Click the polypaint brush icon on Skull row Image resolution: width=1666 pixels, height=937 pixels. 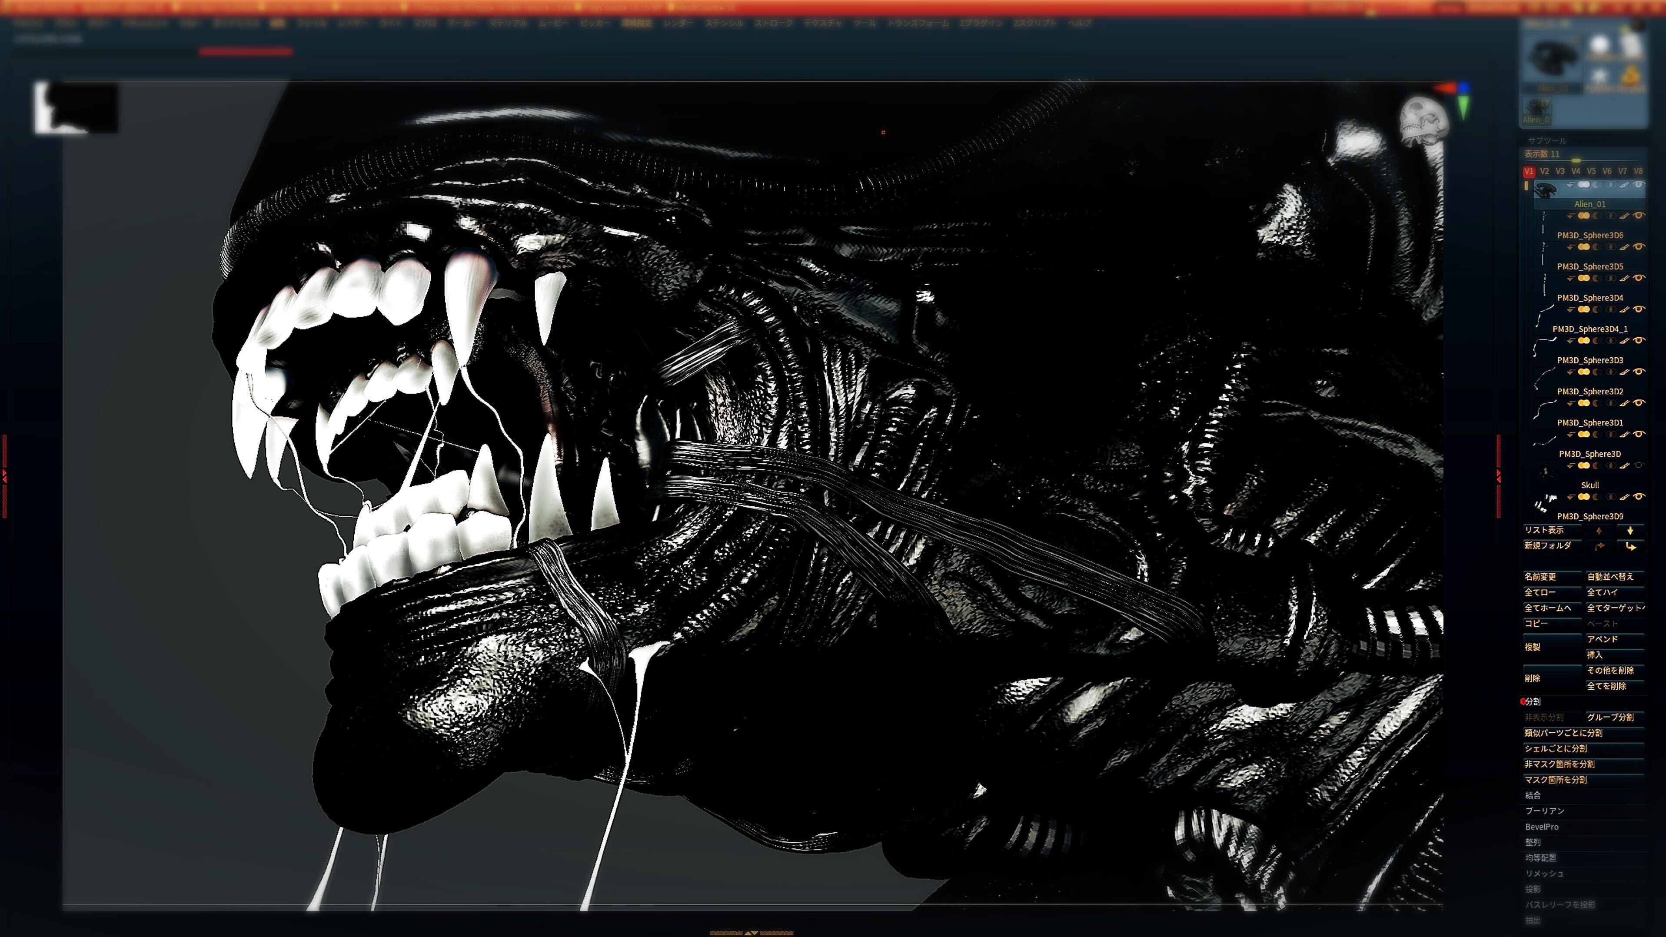1624,465
